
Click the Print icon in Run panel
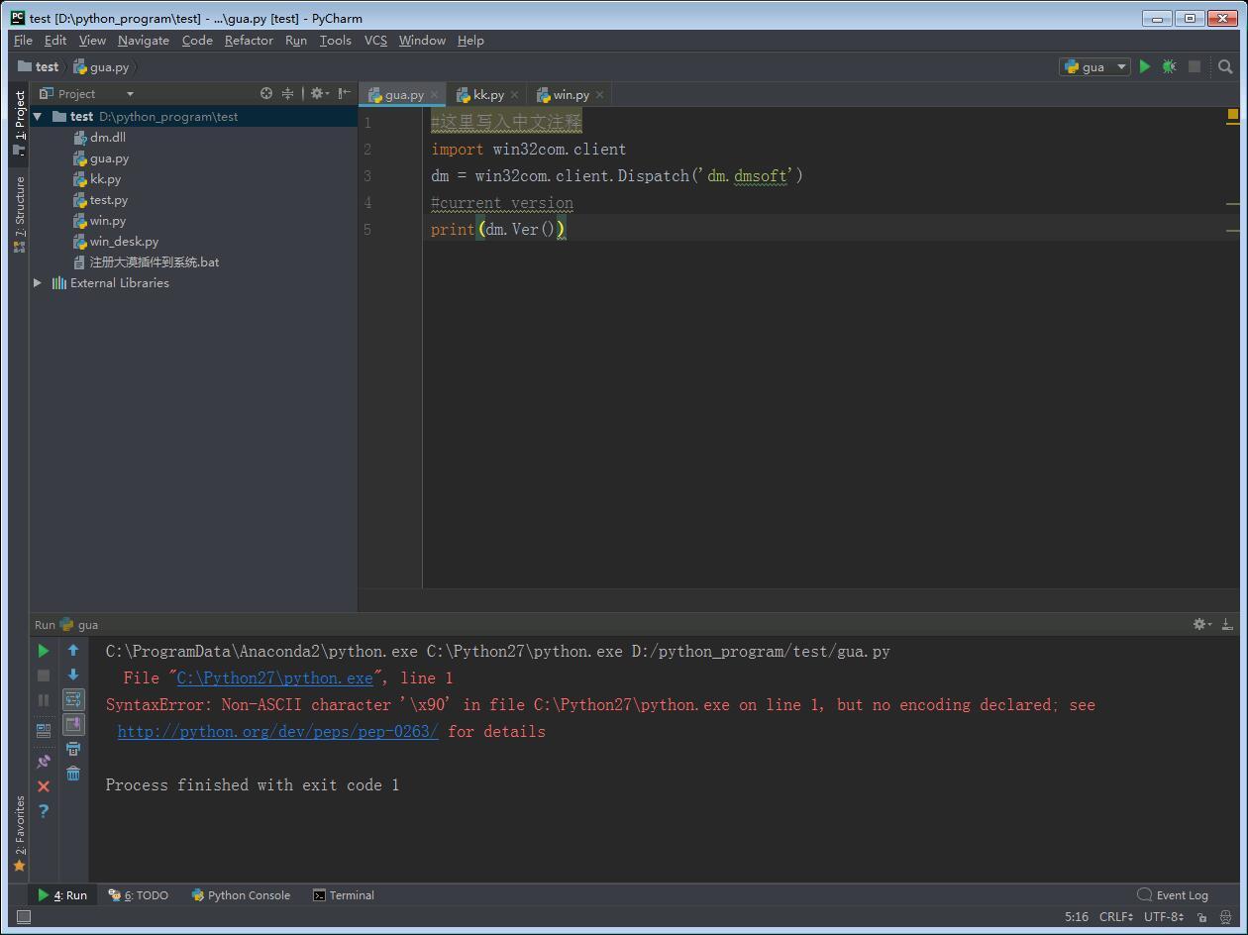click(x=73, y=749)
